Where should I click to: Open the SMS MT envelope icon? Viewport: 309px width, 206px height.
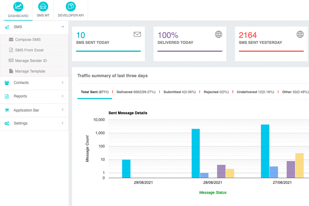[x=43, y=6]
